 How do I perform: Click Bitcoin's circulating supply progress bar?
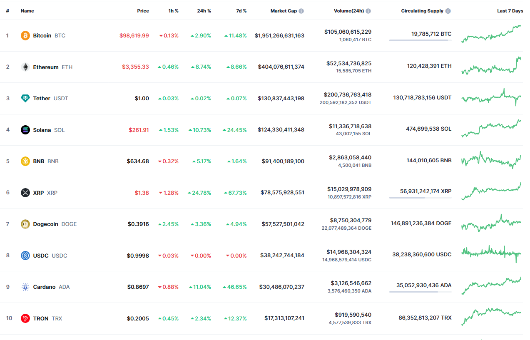coord(420,40)
